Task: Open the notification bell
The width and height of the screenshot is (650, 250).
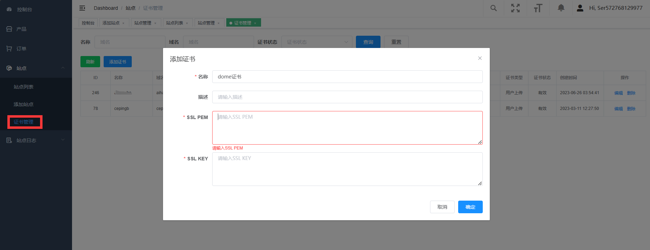Action: [x=561, y=8]
